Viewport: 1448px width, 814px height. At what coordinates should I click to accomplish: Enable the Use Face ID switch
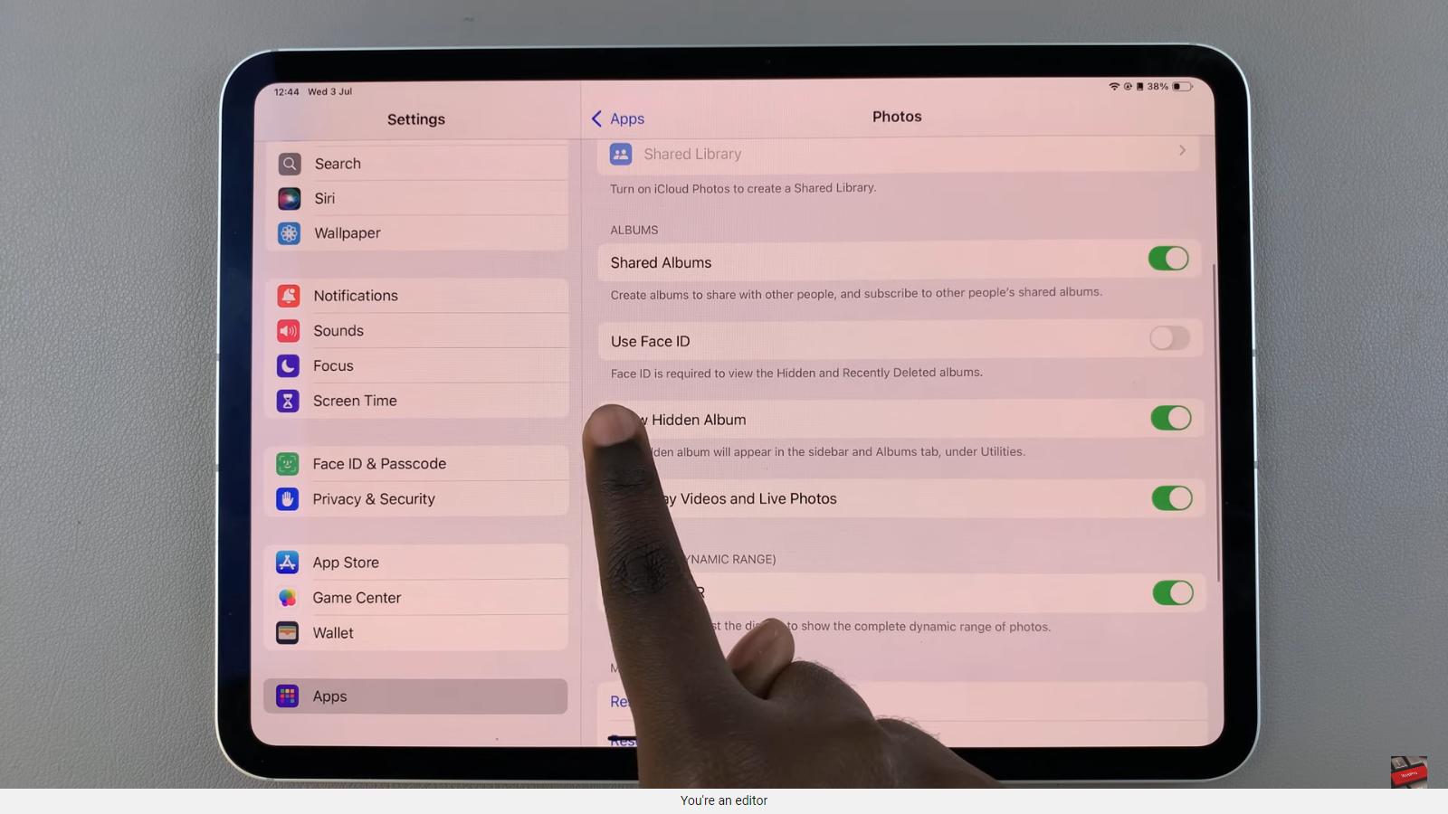click(x=1170, y=338)
